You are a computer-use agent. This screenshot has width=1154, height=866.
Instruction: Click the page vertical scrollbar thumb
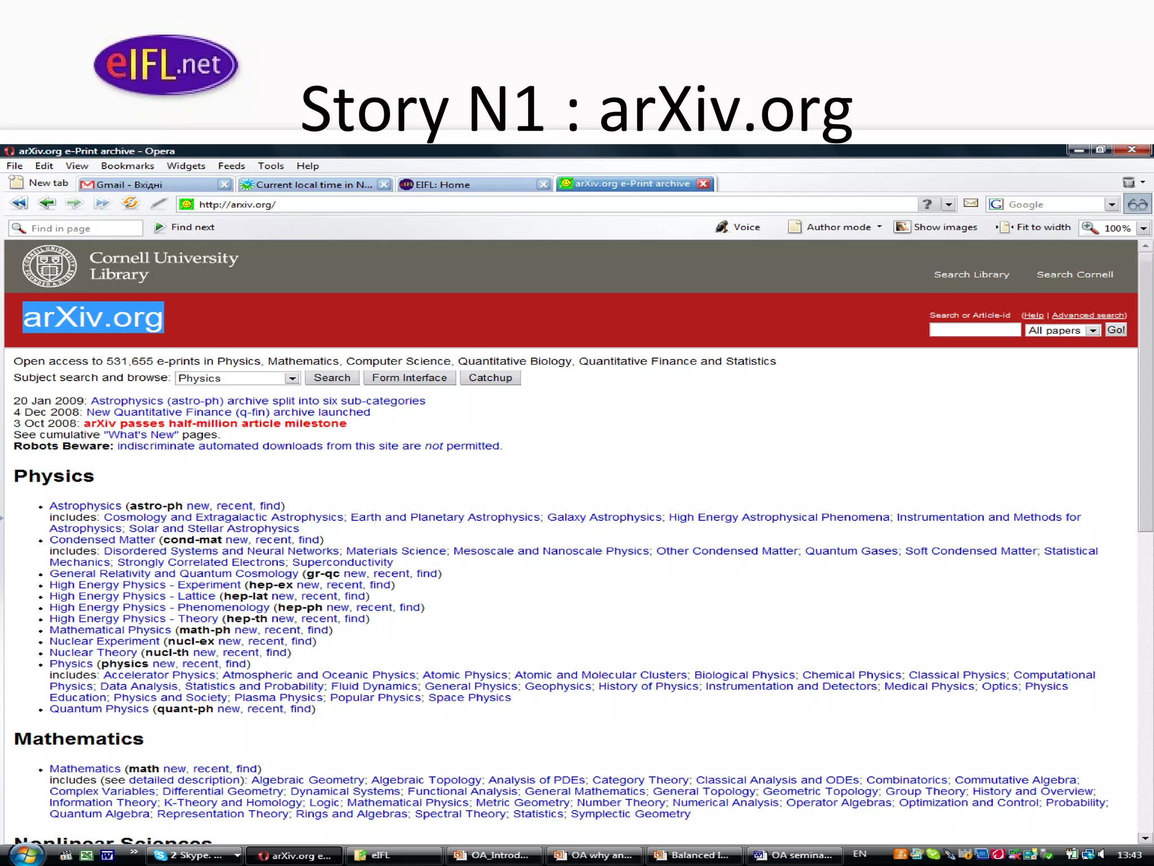[1145, 392]
